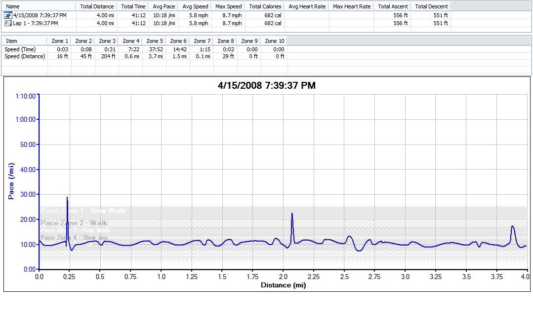Click the Total Descent column header

tap(431, 6)
